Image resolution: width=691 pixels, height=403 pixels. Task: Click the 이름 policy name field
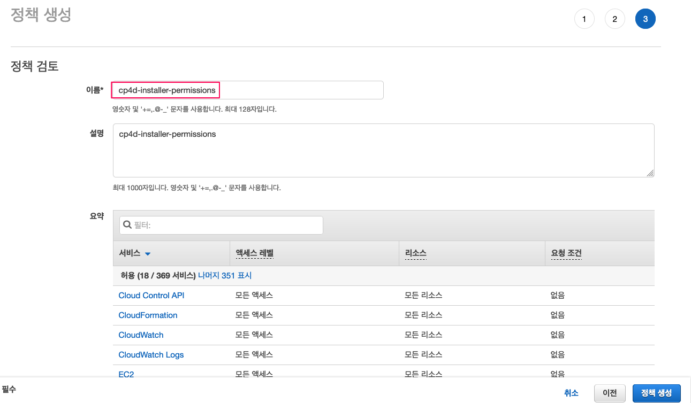point(248,90)
